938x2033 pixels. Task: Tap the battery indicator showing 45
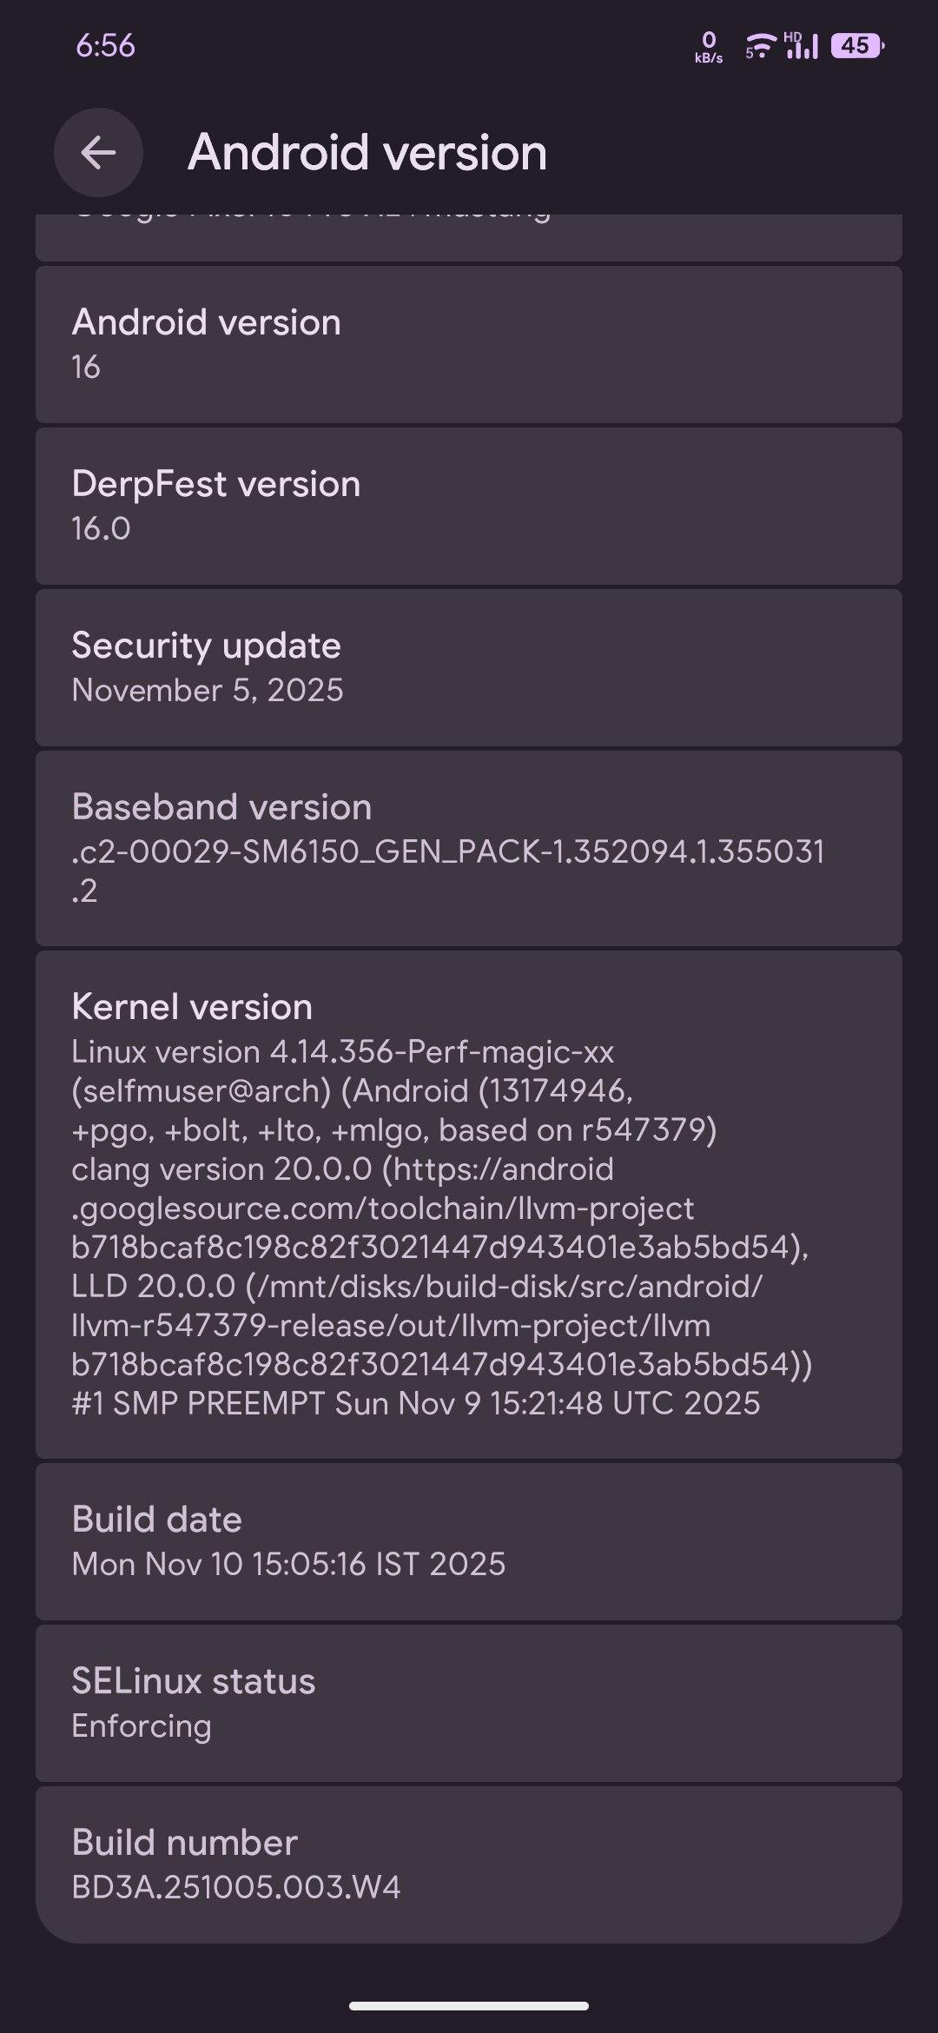[856, 45]
